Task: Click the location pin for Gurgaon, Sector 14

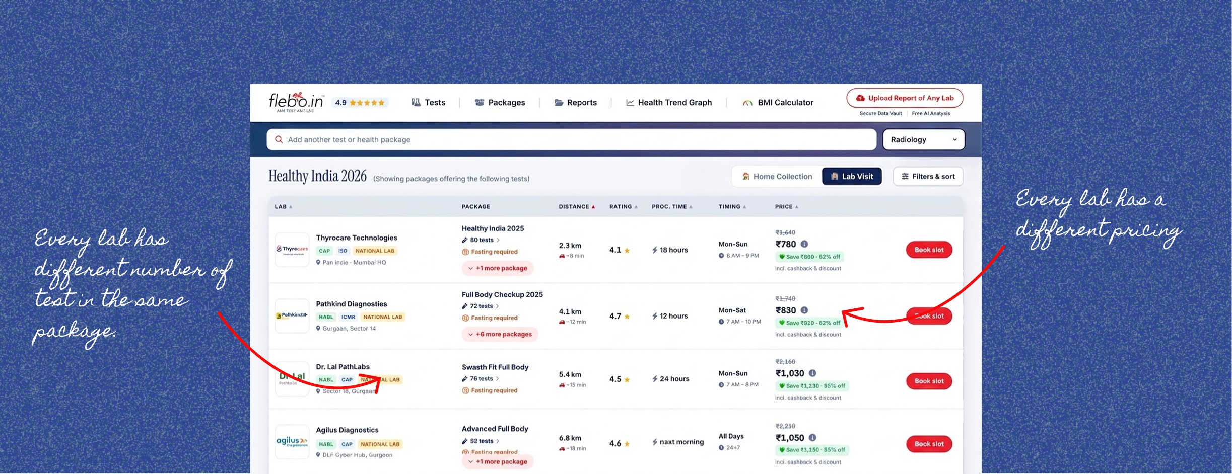Action: 318,329
